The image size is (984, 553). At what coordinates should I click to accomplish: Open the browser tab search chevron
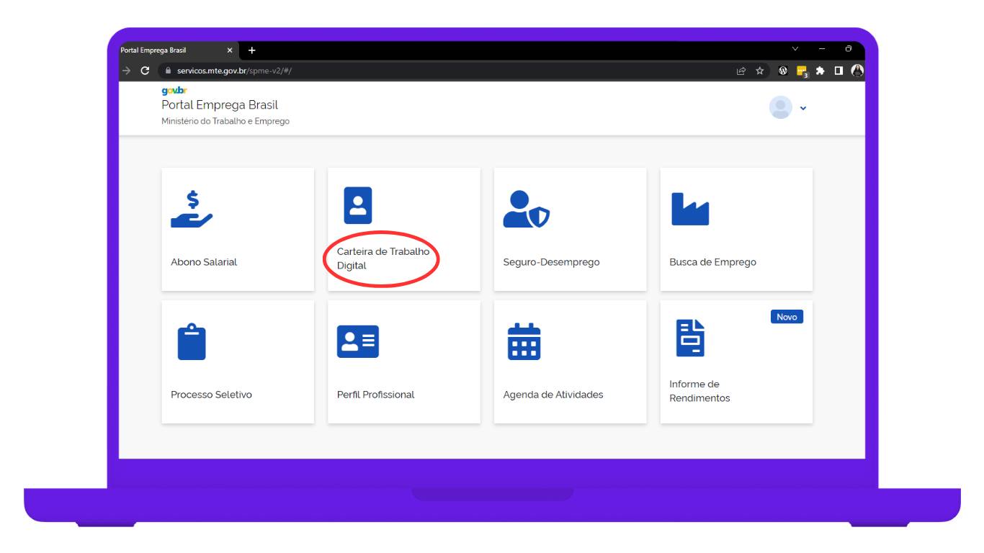[x=795, y=50]
